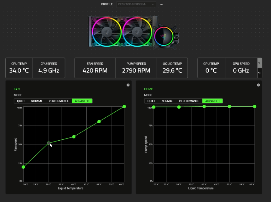Click the PUMP SPEED reading
This screenshot has width=271, height=202.
pyautogui.click(x=136, y=68)
